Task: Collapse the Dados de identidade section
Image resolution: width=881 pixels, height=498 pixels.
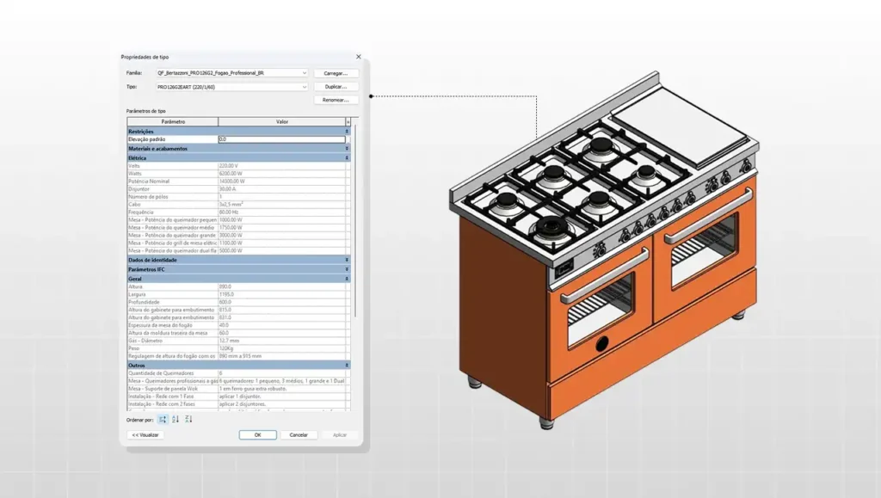Action: [347, 259]
